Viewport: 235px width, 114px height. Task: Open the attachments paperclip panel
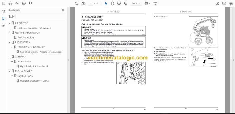3,25
